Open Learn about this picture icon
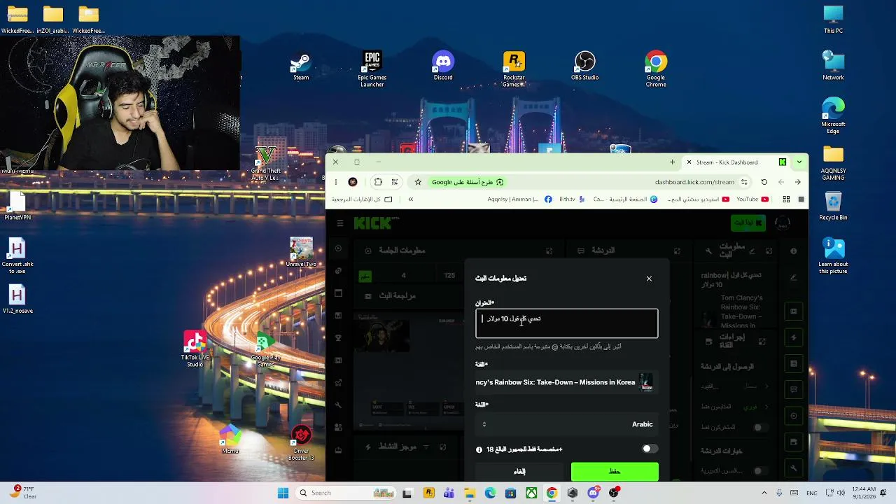The image size is (896, 504). pos(833,256)
